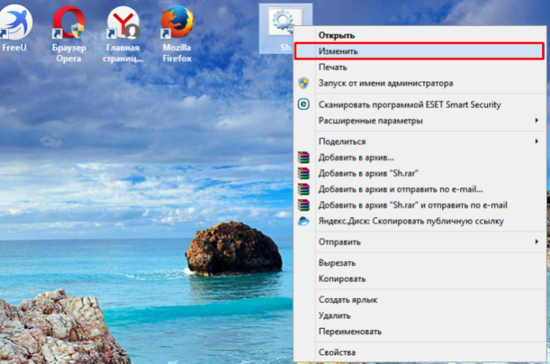Click the FreeU label text
550x364 pixels.
pos(14,47)
